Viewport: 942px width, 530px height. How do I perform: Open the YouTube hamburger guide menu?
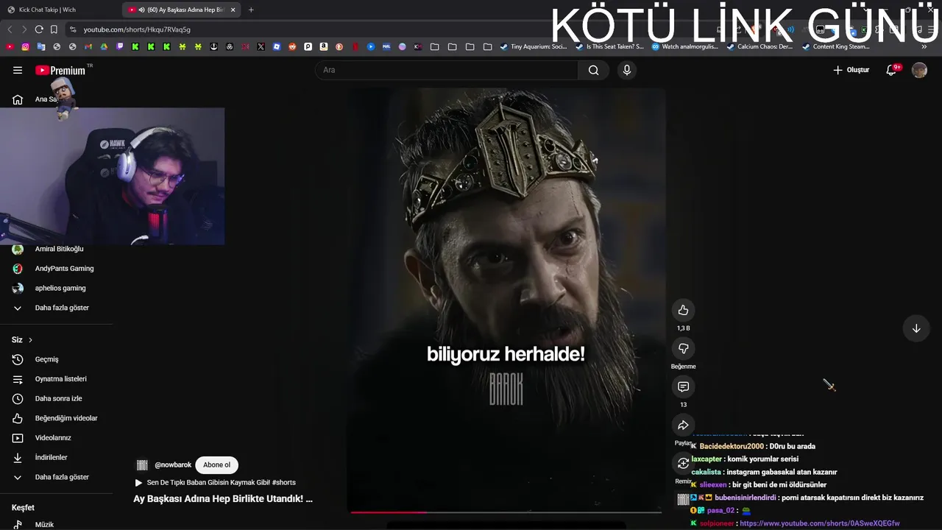point(18,70)
